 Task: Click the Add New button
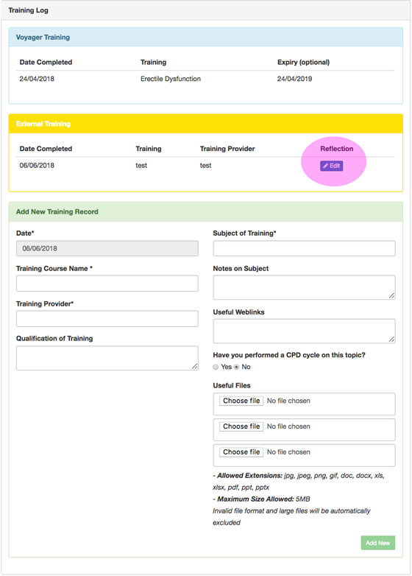(x=378, y=543)
